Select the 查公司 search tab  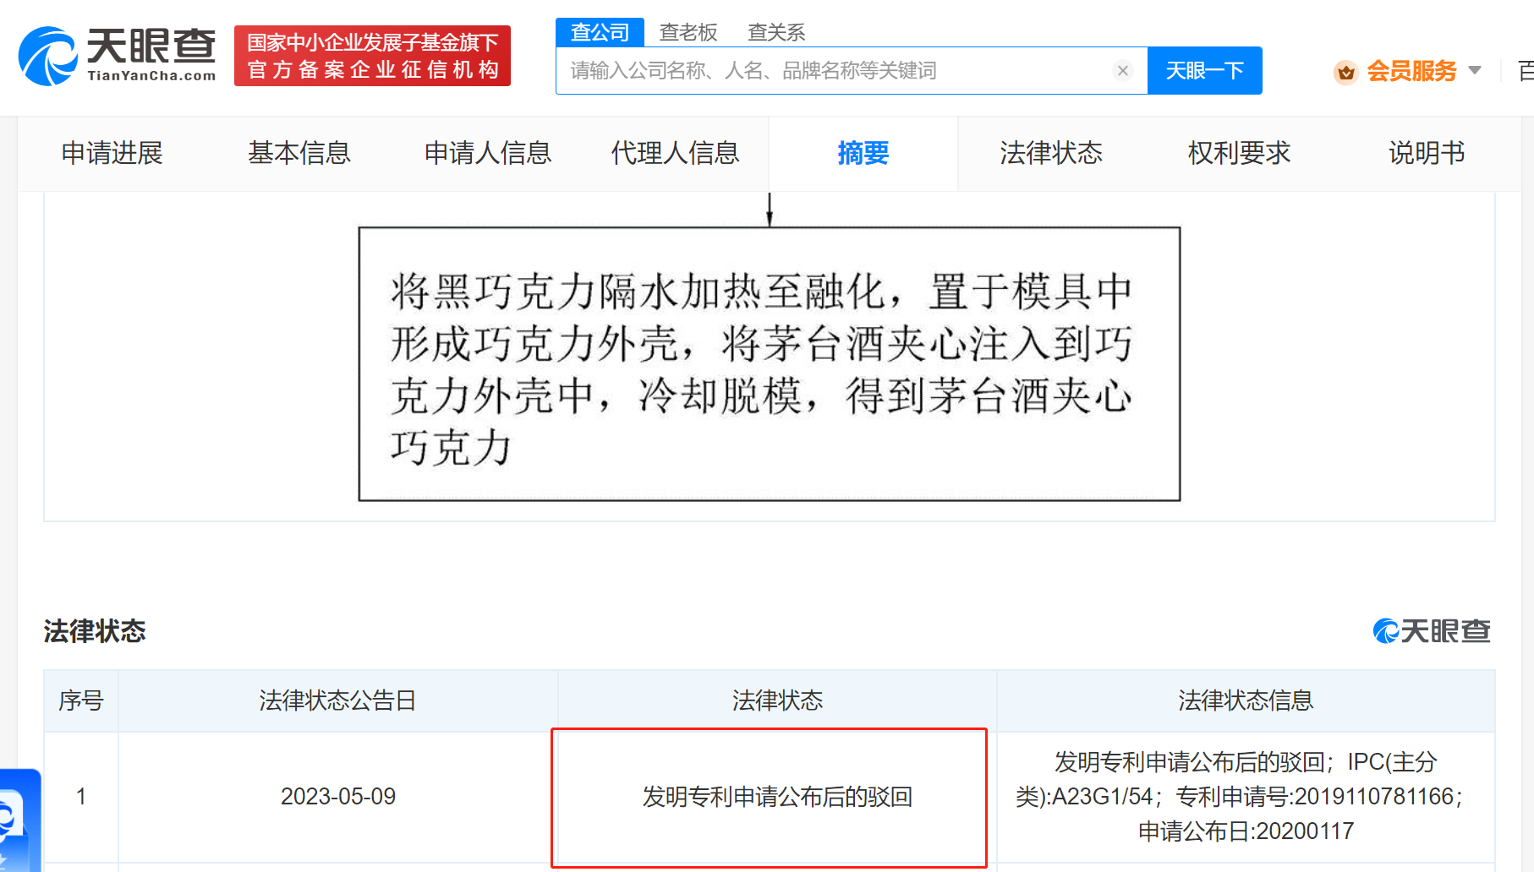click(x=600, y=30)
